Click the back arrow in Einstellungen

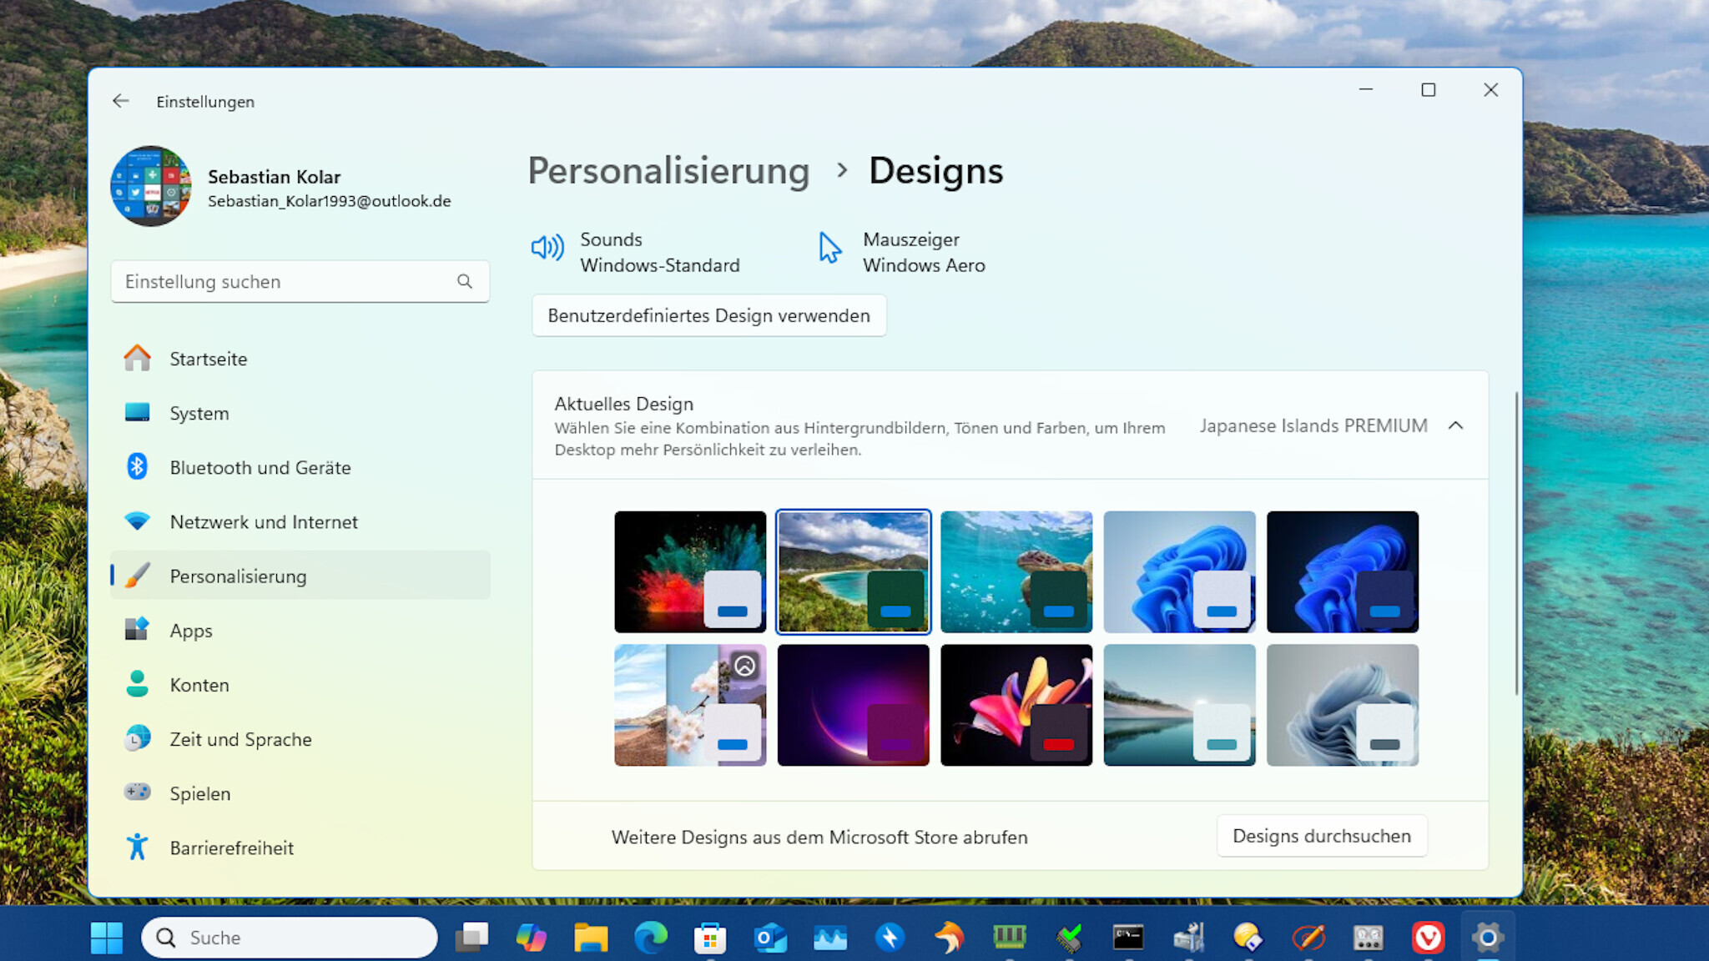tap(120, 101)
